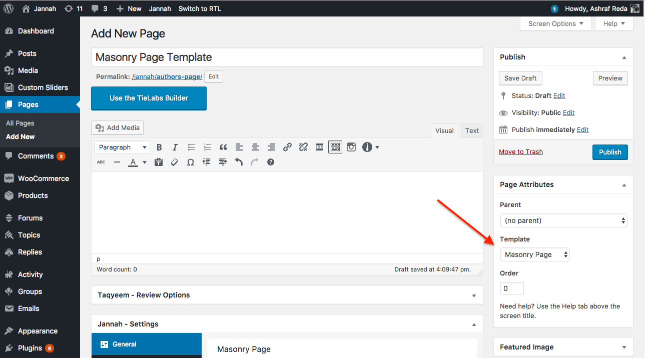645x358 pixels.
Task: Open keyboard shortcuts help icon
Action: coord(271,162)
